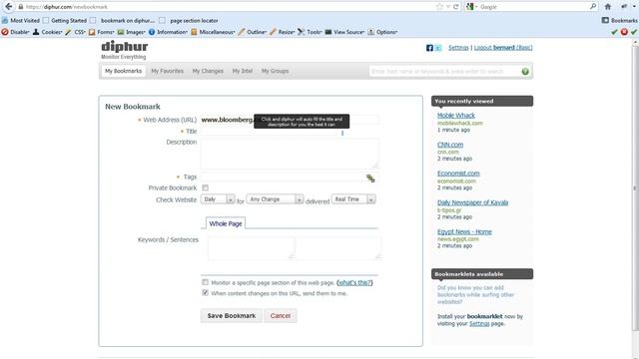The image size is (639, 359).
Task: Click the diphur search input field
Action: point(445,71)
